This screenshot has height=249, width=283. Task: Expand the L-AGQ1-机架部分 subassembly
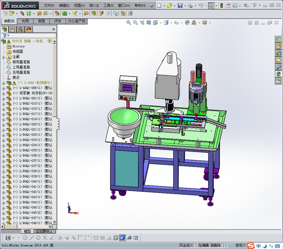pos(4,83)
